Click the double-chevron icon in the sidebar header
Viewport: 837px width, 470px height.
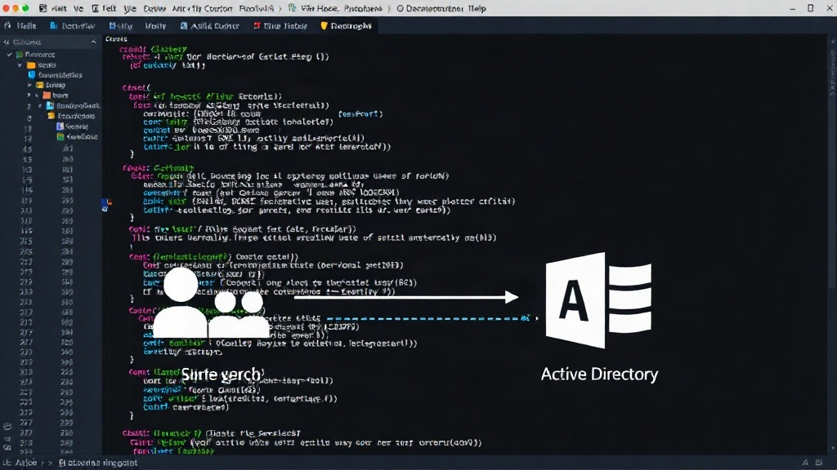tap(7, 42)
